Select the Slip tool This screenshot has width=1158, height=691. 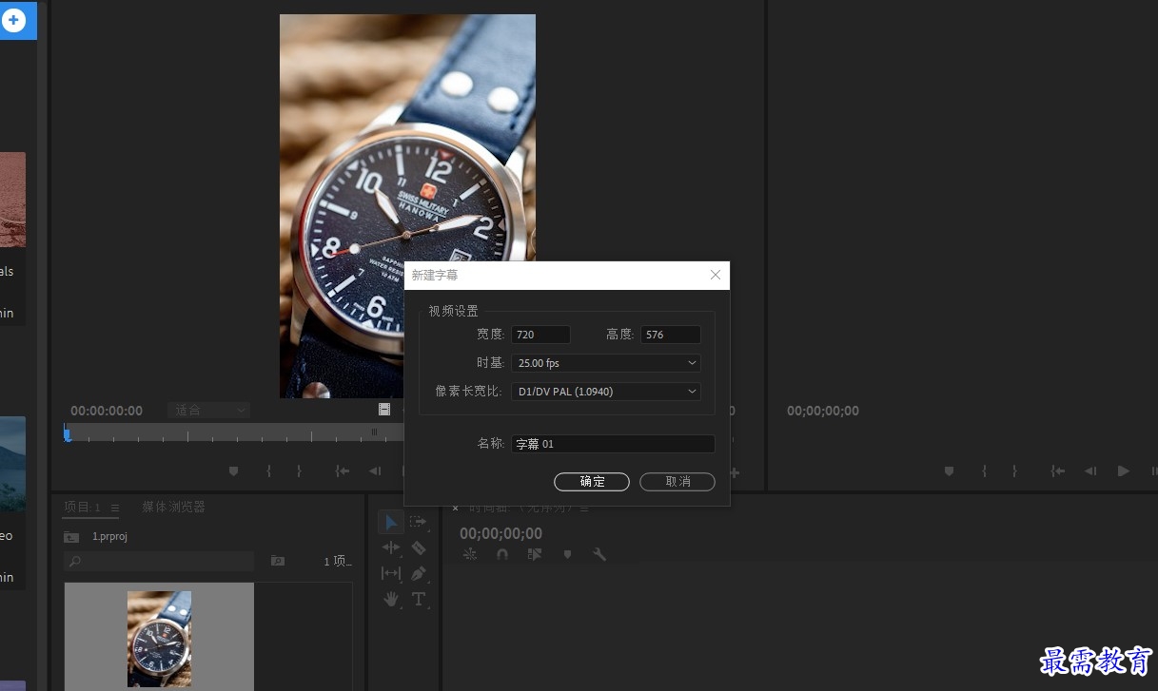pos(391,573)
